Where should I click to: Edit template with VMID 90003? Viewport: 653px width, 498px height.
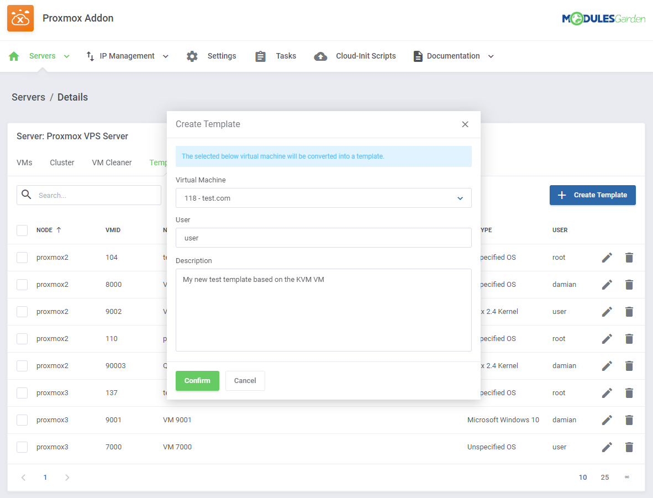click(607, 366)
